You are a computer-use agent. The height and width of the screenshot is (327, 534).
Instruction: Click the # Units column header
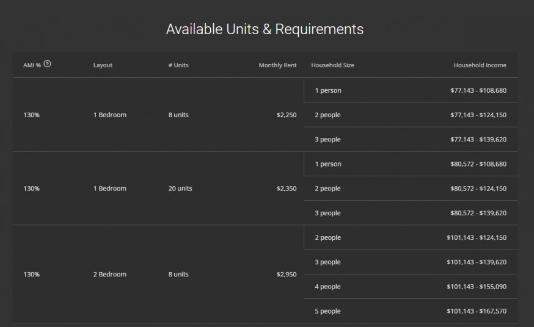pyautogui.click(x=178, y=65)
